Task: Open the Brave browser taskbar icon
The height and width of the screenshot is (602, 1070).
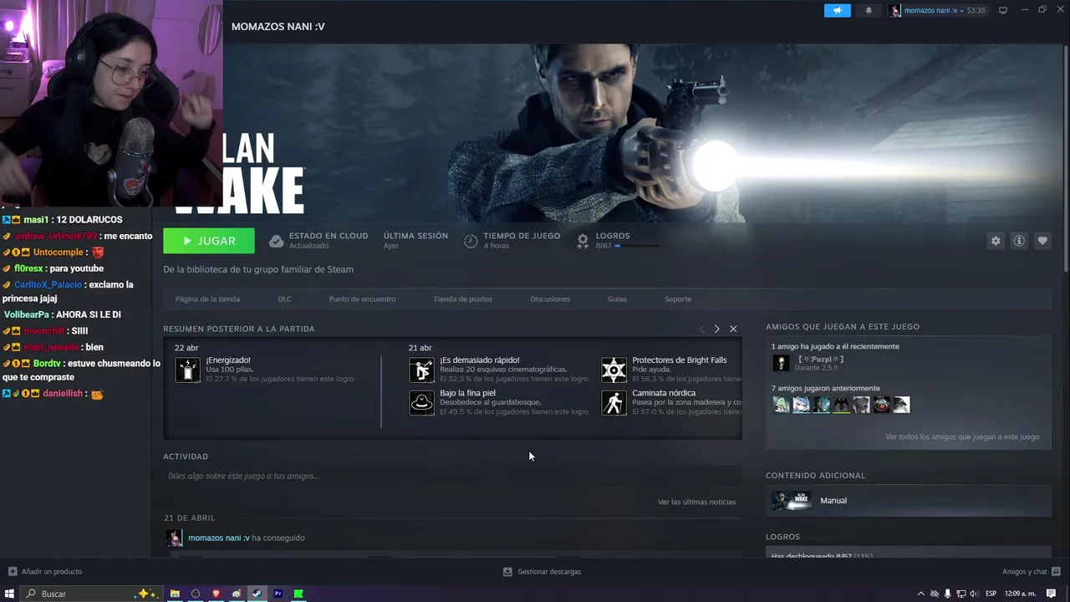Action: [x=216, y=594]
